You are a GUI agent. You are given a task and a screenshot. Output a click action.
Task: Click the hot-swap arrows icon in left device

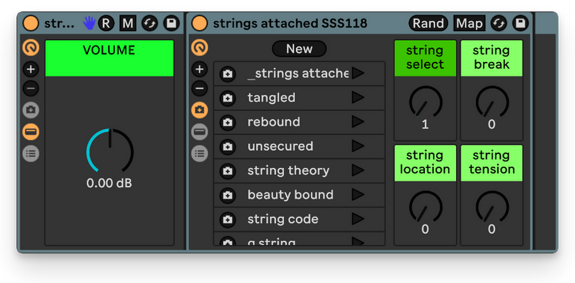149,24
